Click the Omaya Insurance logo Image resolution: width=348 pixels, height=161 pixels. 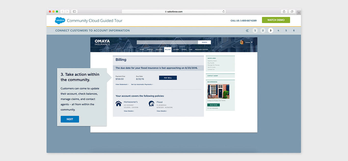(102, 42)
